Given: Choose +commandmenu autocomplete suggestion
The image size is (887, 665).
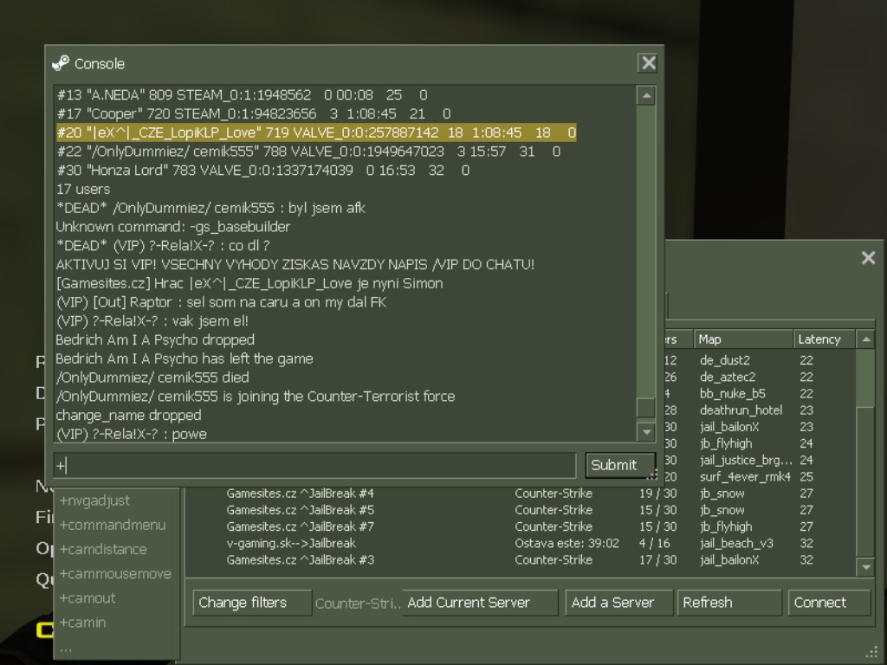Looking at the screenshot, I should click(113, 525).
